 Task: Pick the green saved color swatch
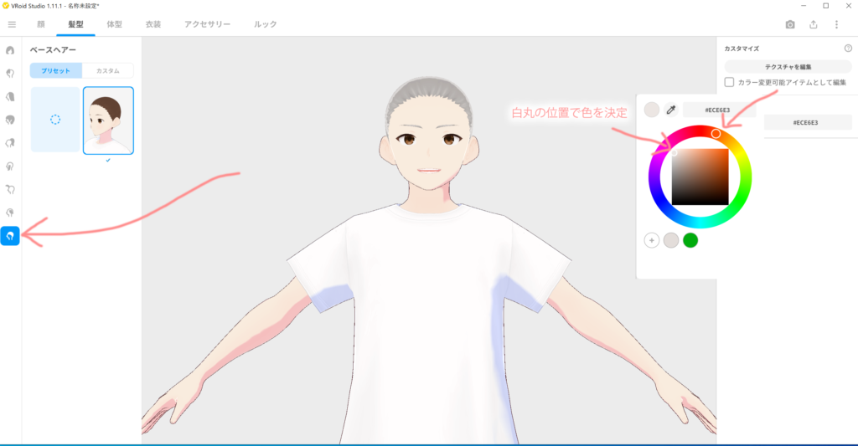(x=690, y=241)
